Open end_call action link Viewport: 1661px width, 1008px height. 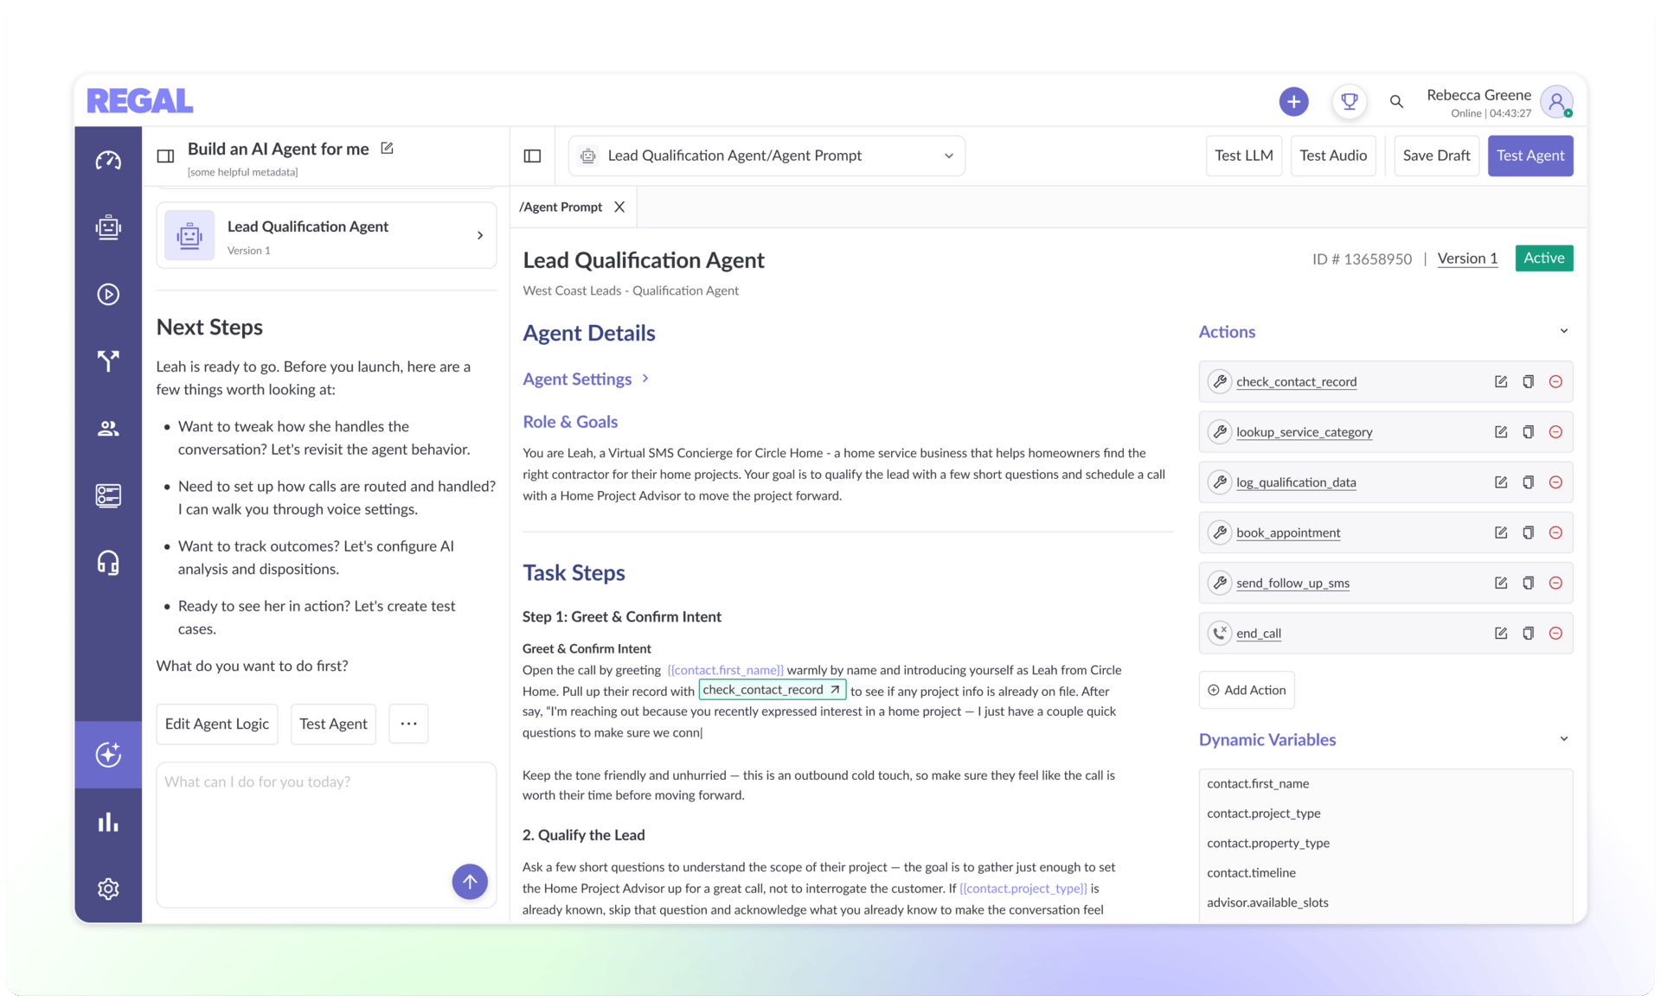(x=1259, y=634)
